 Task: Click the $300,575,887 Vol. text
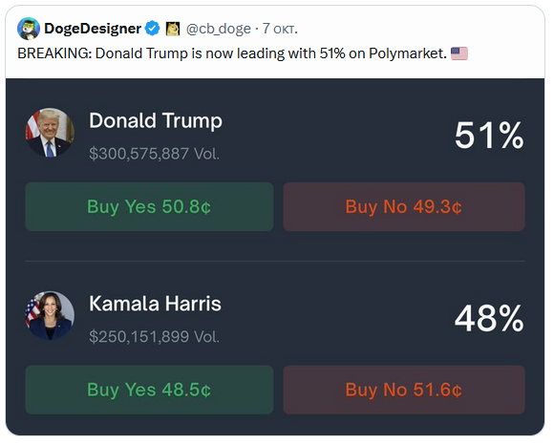[x=154, y=154]
